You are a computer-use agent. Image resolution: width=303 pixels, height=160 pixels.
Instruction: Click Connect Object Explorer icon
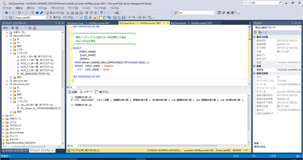click(12, 28)
